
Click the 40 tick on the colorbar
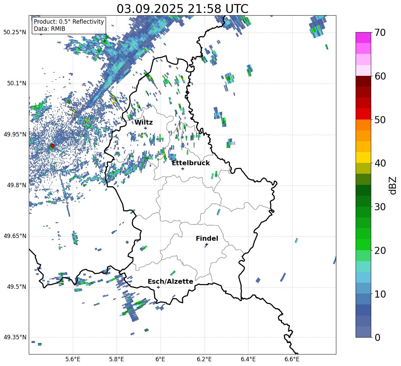380,163
